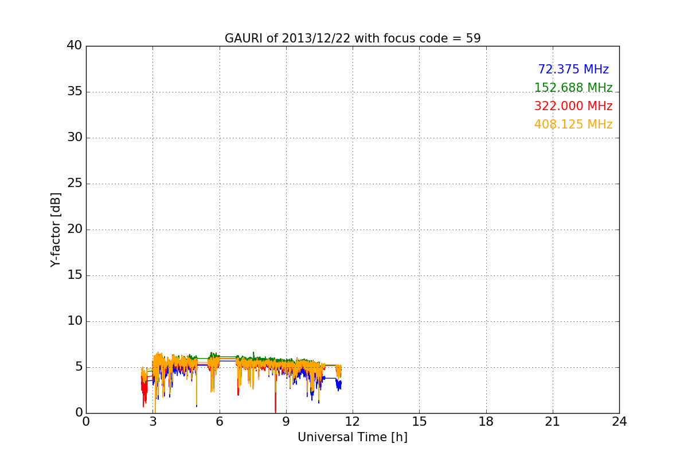This screenshot has width=688, height=459.
Task: Click the x-axis tick label 24
Action: click(x=619, y=422)
